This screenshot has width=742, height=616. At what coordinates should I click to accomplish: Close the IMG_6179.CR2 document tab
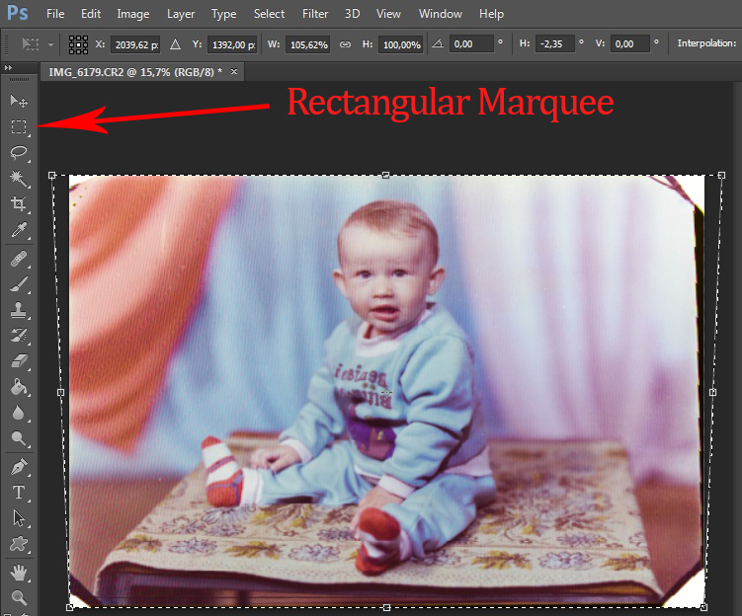tap(234, 72)
